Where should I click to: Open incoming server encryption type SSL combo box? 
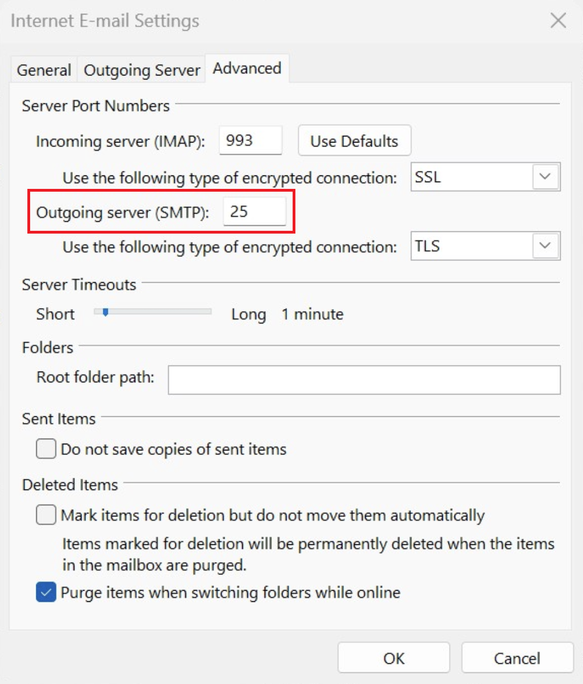click(x=474, y=177)
